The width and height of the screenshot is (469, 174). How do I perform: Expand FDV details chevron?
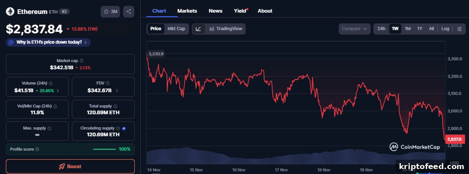(x=117, y=90)
